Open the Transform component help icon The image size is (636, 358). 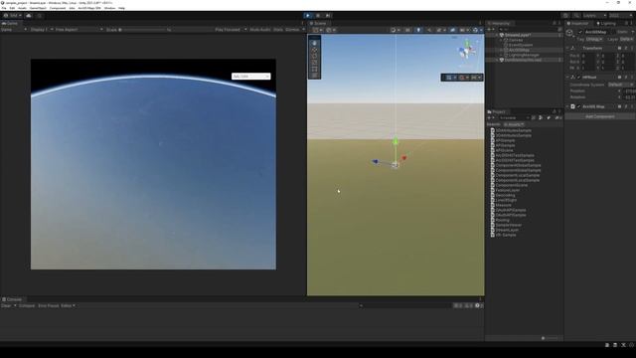point(619,49)
